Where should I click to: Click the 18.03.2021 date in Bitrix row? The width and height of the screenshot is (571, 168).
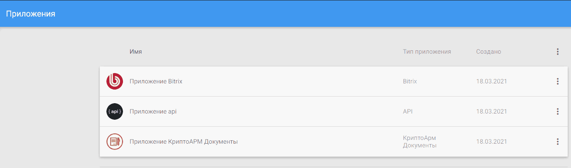[x=491, y=81]
